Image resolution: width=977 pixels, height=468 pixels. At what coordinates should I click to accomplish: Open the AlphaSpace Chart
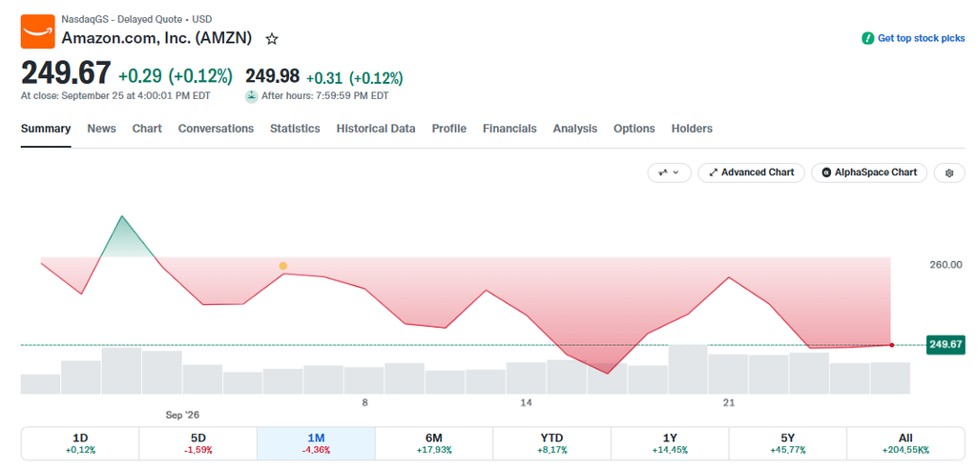click(x=869, y=173)
